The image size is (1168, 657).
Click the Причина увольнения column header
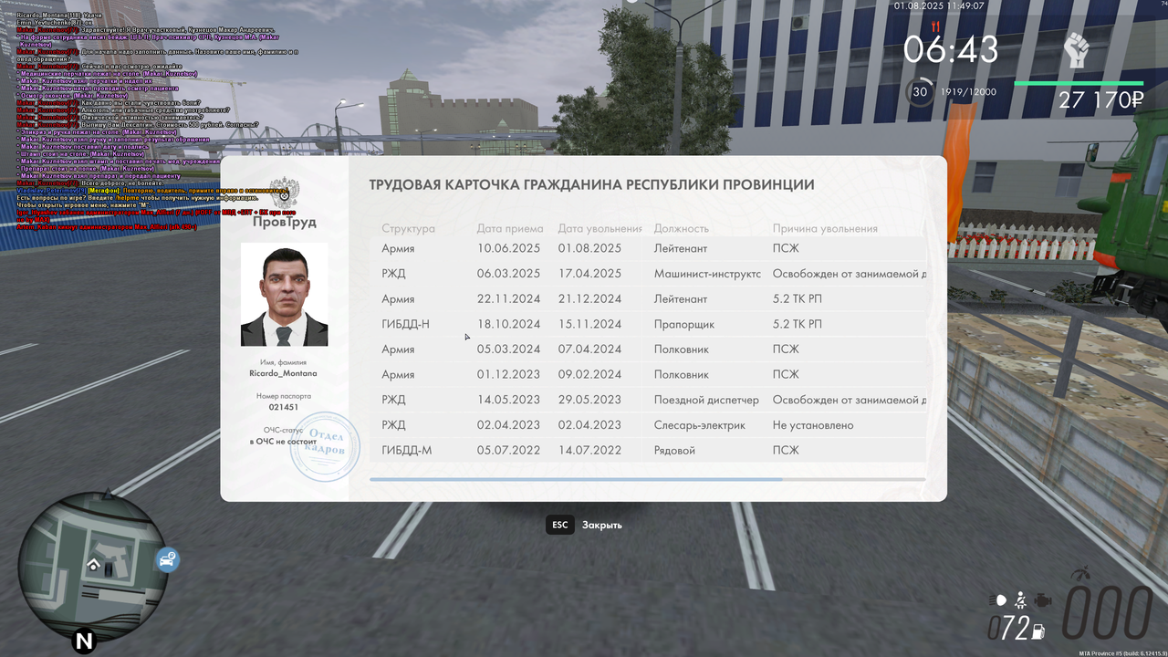(825, 228)
